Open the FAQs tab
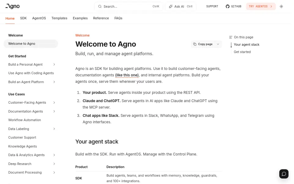Screen dimensions: 294x184 pos(118,18)
